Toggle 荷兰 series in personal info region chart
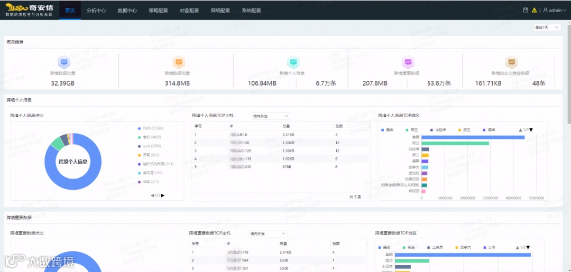The height and width of the screenshot is (272, 571). click(x=410, y=130)
